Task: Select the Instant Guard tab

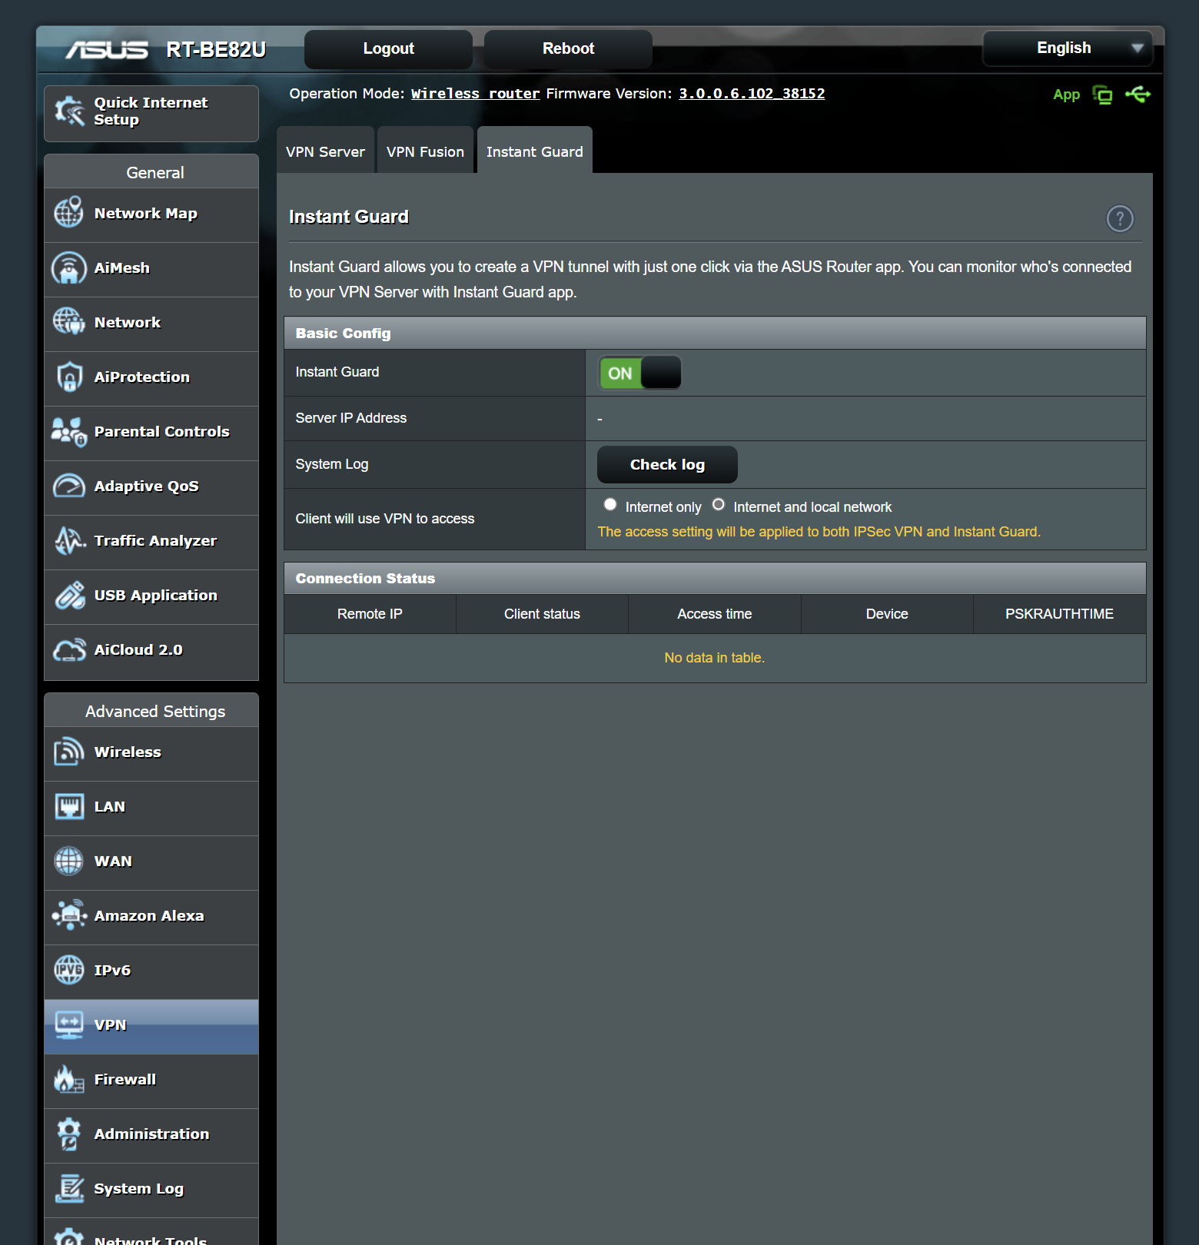Action: click(x=535, y=151)
